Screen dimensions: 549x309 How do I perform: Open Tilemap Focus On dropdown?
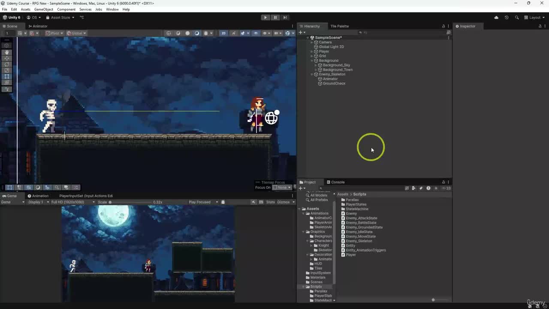pyautogui.click(x=282, y=188)
